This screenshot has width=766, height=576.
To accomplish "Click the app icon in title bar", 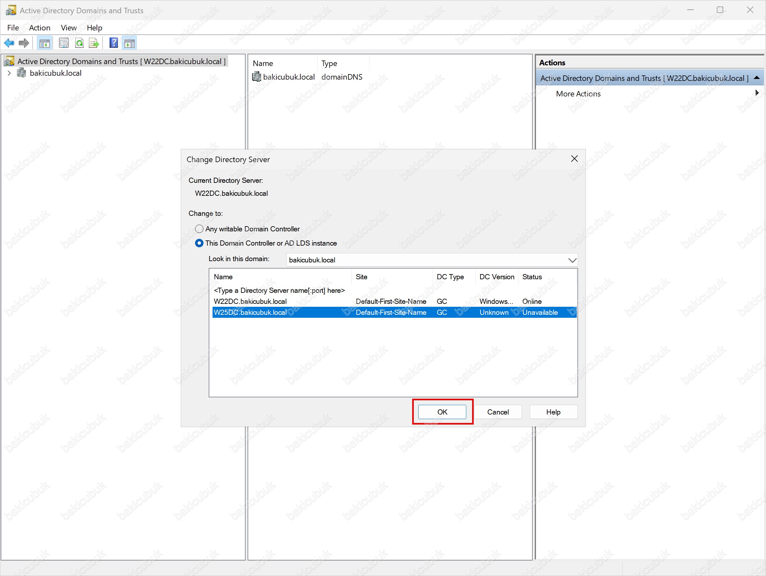I will [x=11, y=10].
